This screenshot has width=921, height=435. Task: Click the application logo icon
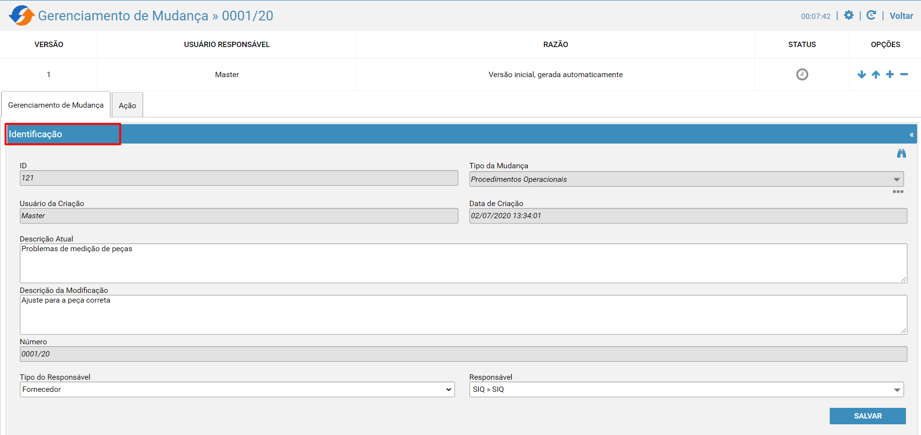[21, 16]
